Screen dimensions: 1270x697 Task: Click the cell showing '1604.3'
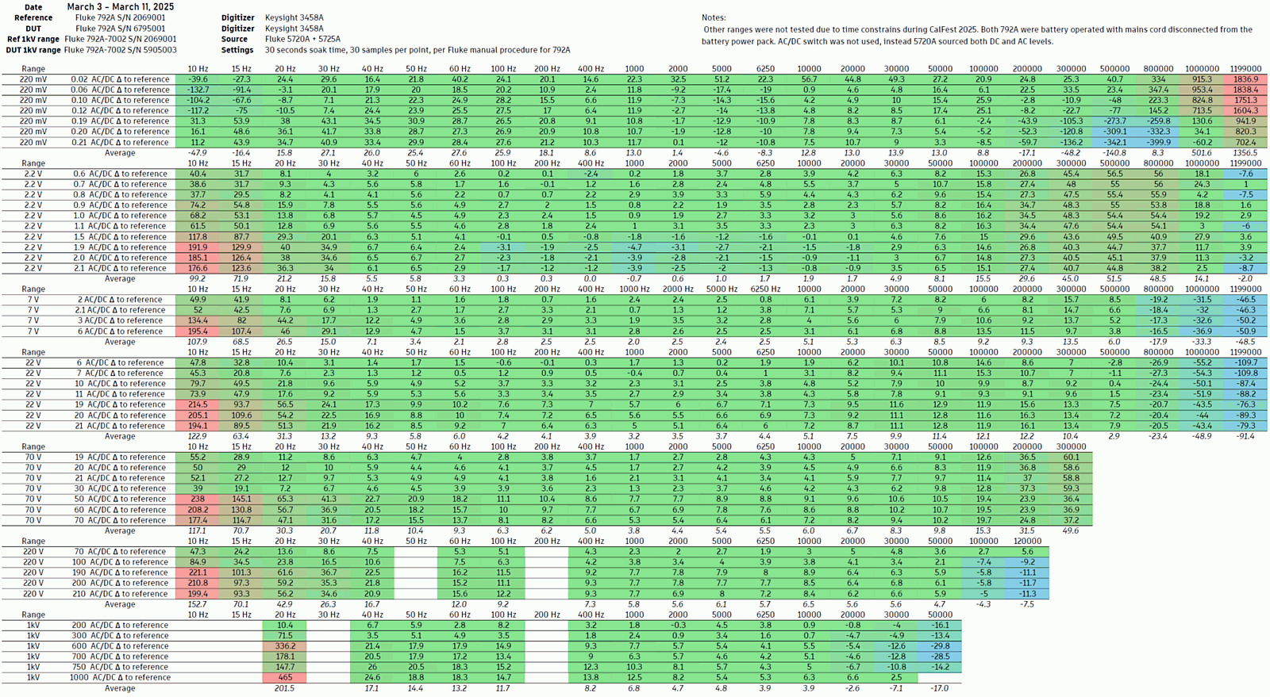click(x=1245, y=110)
